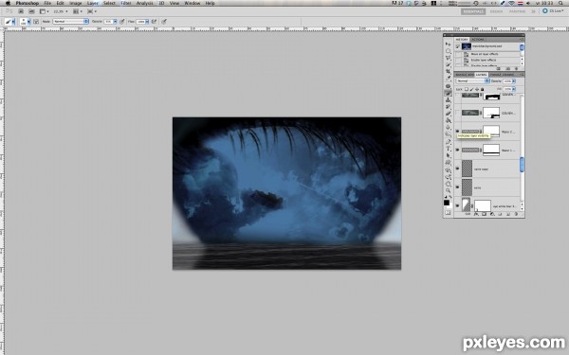569x355 pixels.
Task: Open the layer blend mode dropdown
Action: click(x=472, y=81)
